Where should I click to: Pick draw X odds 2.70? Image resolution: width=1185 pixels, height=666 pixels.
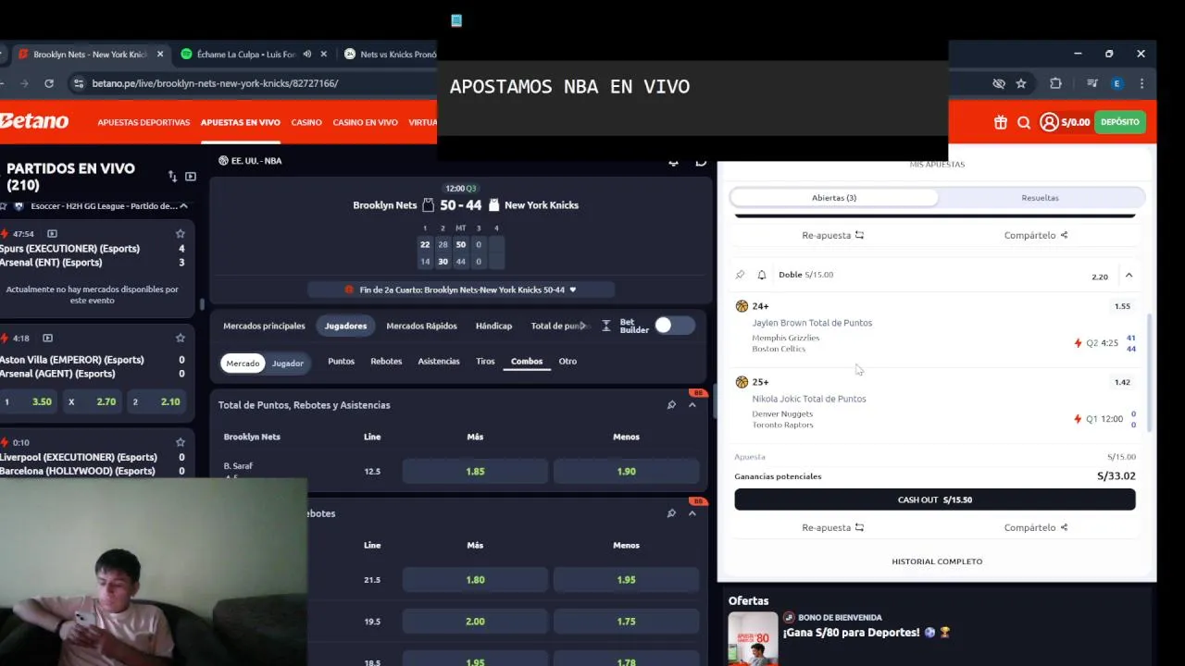93,402
